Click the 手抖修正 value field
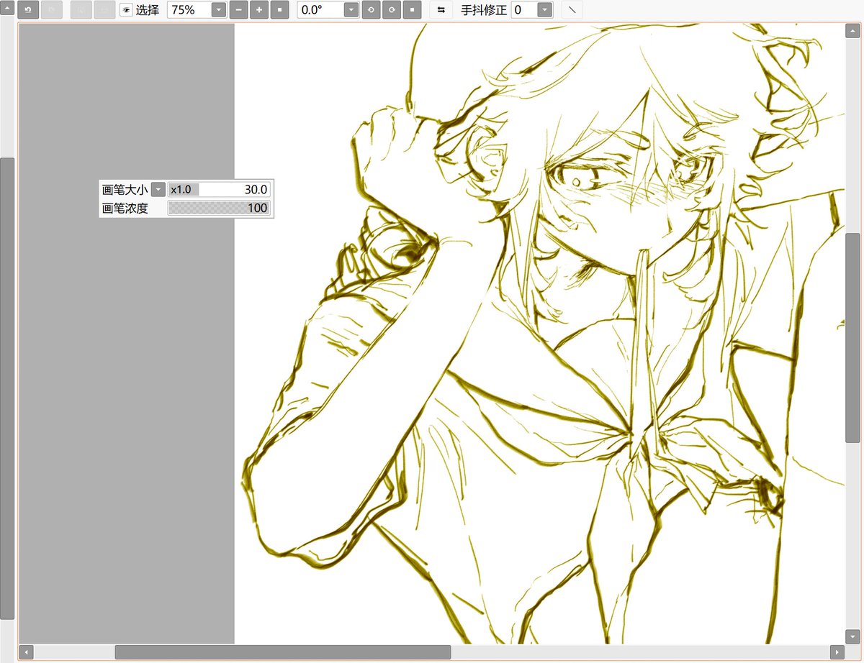Screen dimensions: 864x663 (524, 10)
